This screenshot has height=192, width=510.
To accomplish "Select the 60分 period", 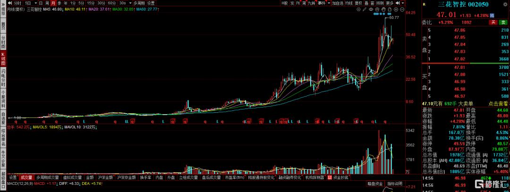I will [111, 3].
